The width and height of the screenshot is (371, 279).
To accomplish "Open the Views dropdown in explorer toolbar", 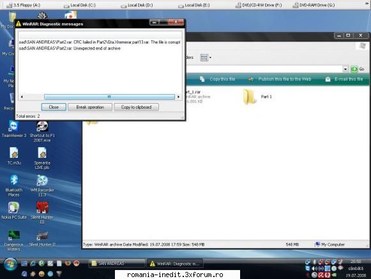I will (206, 58).
